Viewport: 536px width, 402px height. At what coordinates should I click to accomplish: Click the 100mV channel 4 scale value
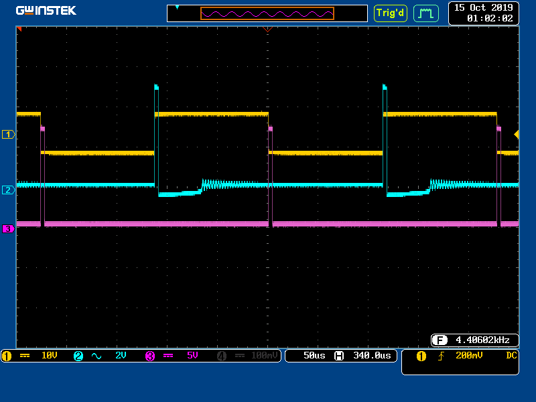tap(264, 356)
